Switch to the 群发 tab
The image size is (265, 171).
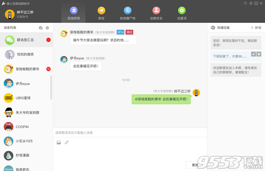click(102, 13)
